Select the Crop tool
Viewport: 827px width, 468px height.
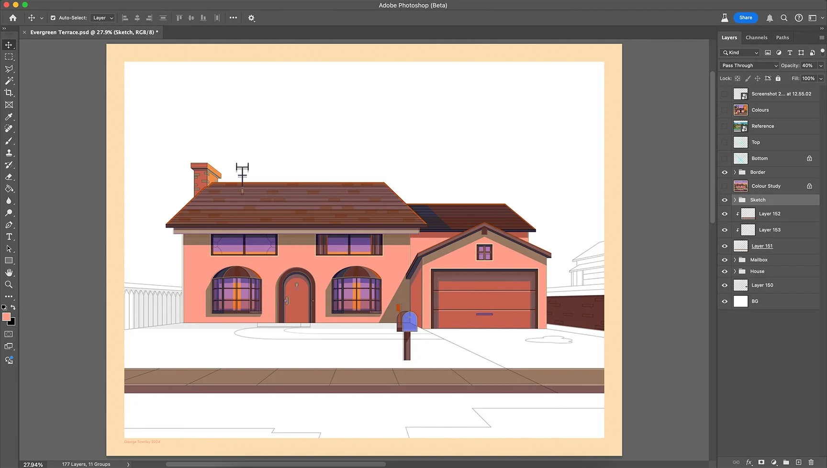click(x=9, y=93)
